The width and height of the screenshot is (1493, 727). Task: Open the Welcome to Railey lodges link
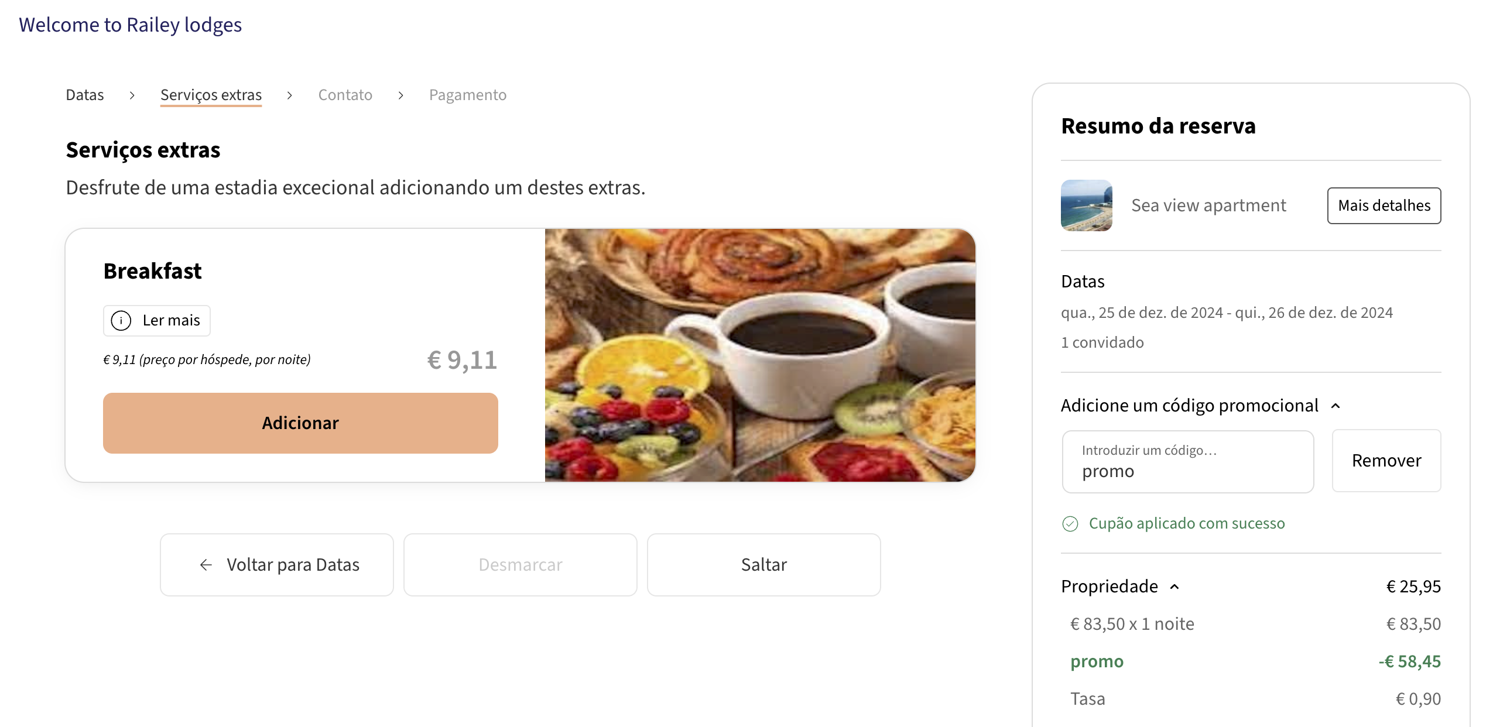[130, 25]
